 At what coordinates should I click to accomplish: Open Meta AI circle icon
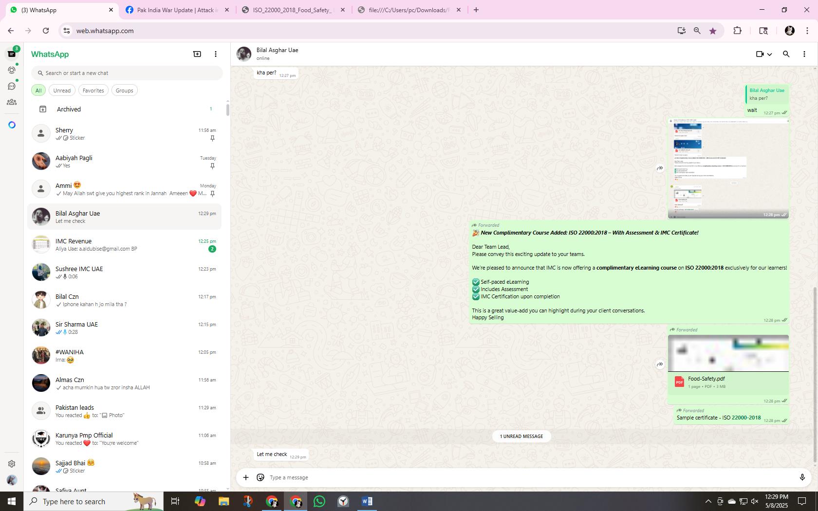tap(12, 125)
